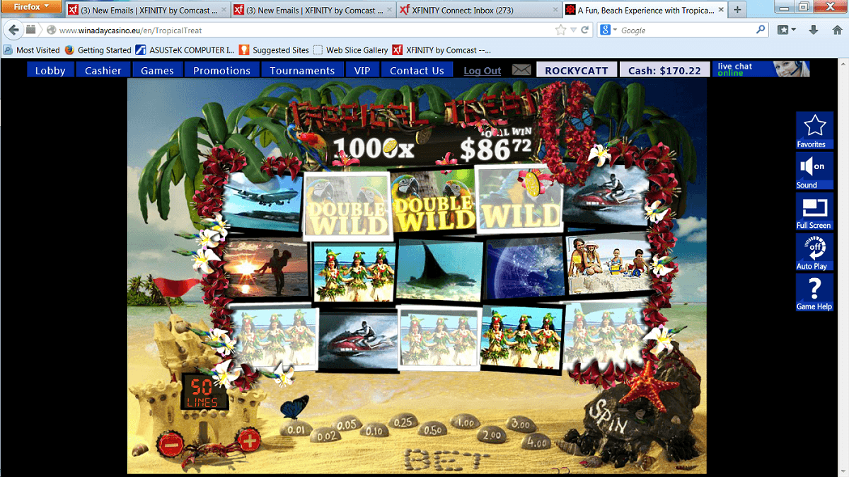Select the 2.00 bet stone

[x=491, y=435]
